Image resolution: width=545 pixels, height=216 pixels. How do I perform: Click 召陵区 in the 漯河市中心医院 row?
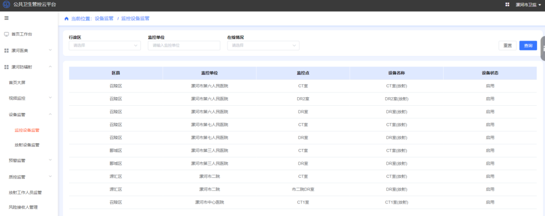click(x=116, y=202)
